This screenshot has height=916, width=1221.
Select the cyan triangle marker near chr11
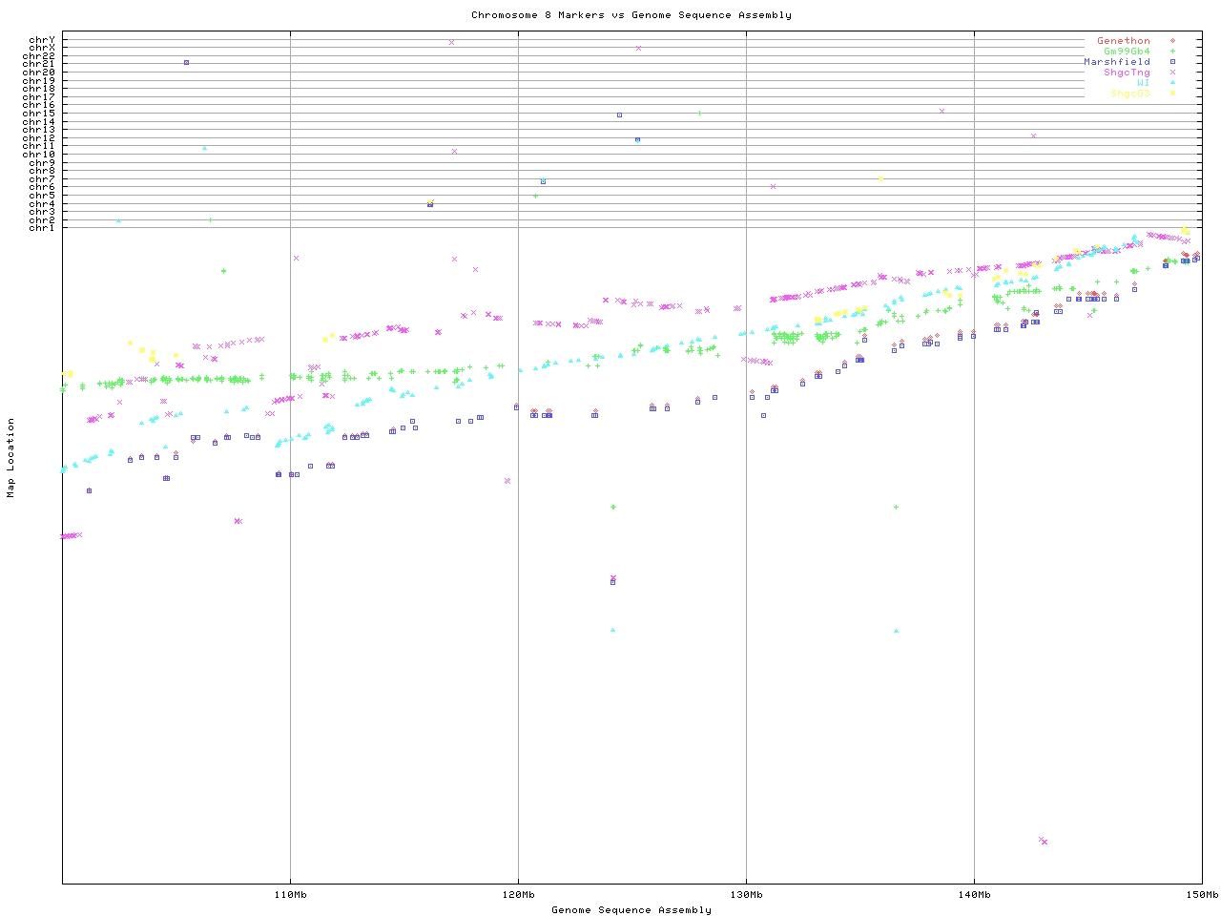click(204, 149)
